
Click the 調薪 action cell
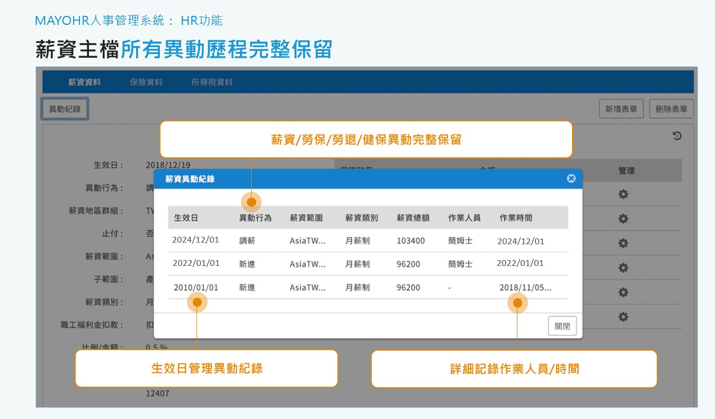247,240
